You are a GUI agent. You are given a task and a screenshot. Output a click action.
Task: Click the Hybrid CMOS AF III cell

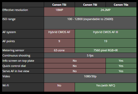click(x=106, y=34)
